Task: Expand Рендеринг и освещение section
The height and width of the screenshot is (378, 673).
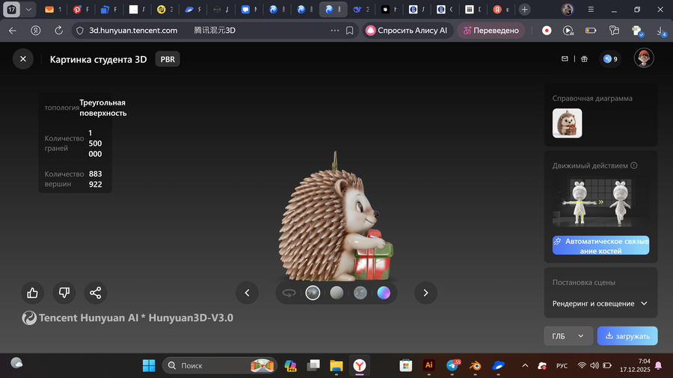Action: point(600,303)
